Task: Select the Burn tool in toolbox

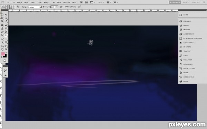Action: point(6,35)
